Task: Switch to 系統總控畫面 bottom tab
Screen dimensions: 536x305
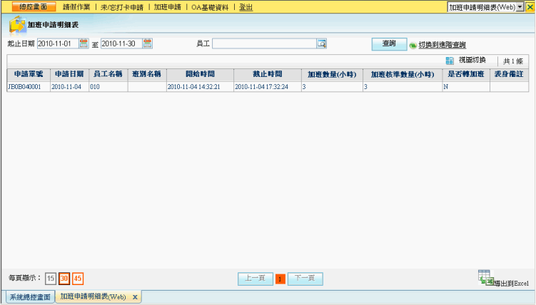Action: click(x=30, y=297)
